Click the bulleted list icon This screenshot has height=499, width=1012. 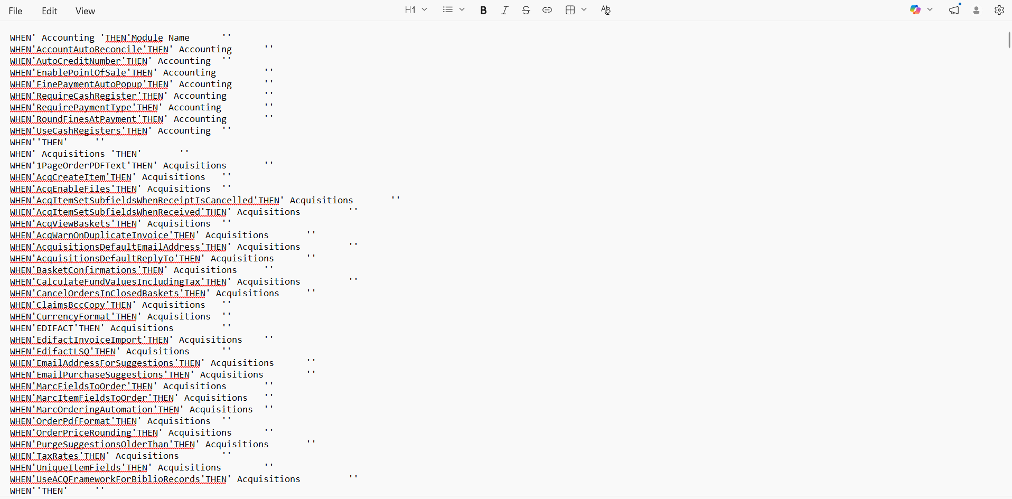click(447, 10)
